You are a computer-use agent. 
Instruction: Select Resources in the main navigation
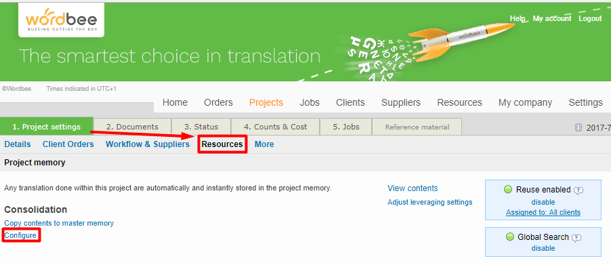pyautogui.click(x=459, y=102)
